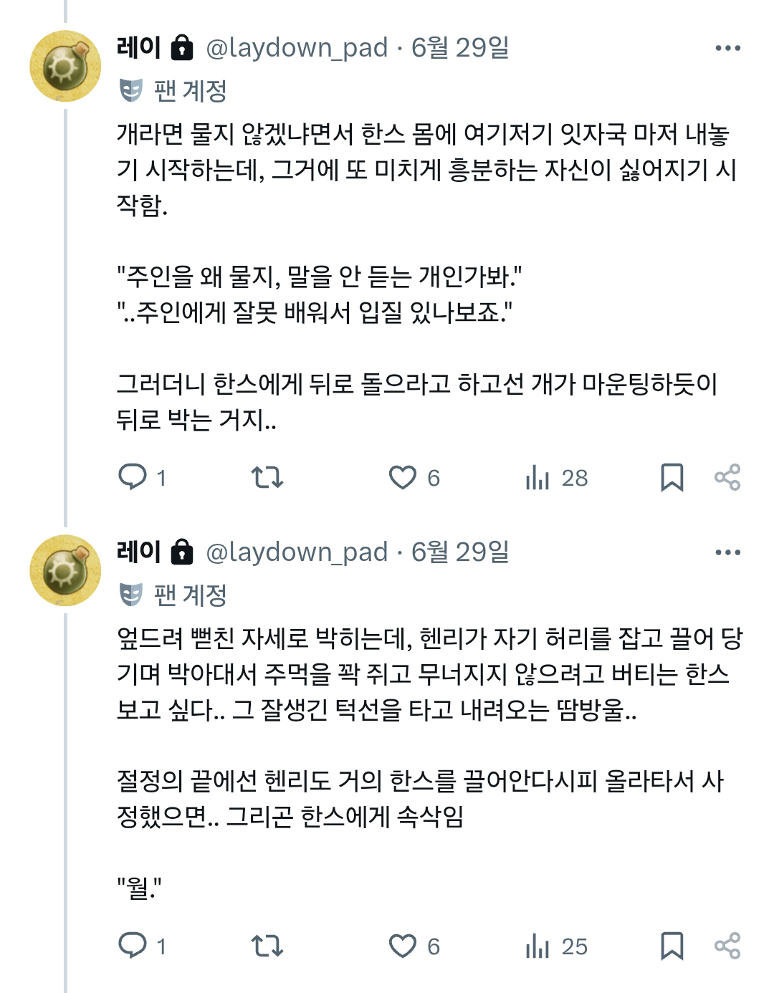Click the 레이 display name on lower post
The image size is (774, 993).
point(138,552)
